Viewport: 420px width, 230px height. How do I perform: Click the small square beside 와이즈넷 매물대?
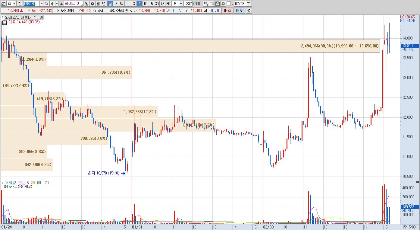pyautogui.click(x=3, y=17)
